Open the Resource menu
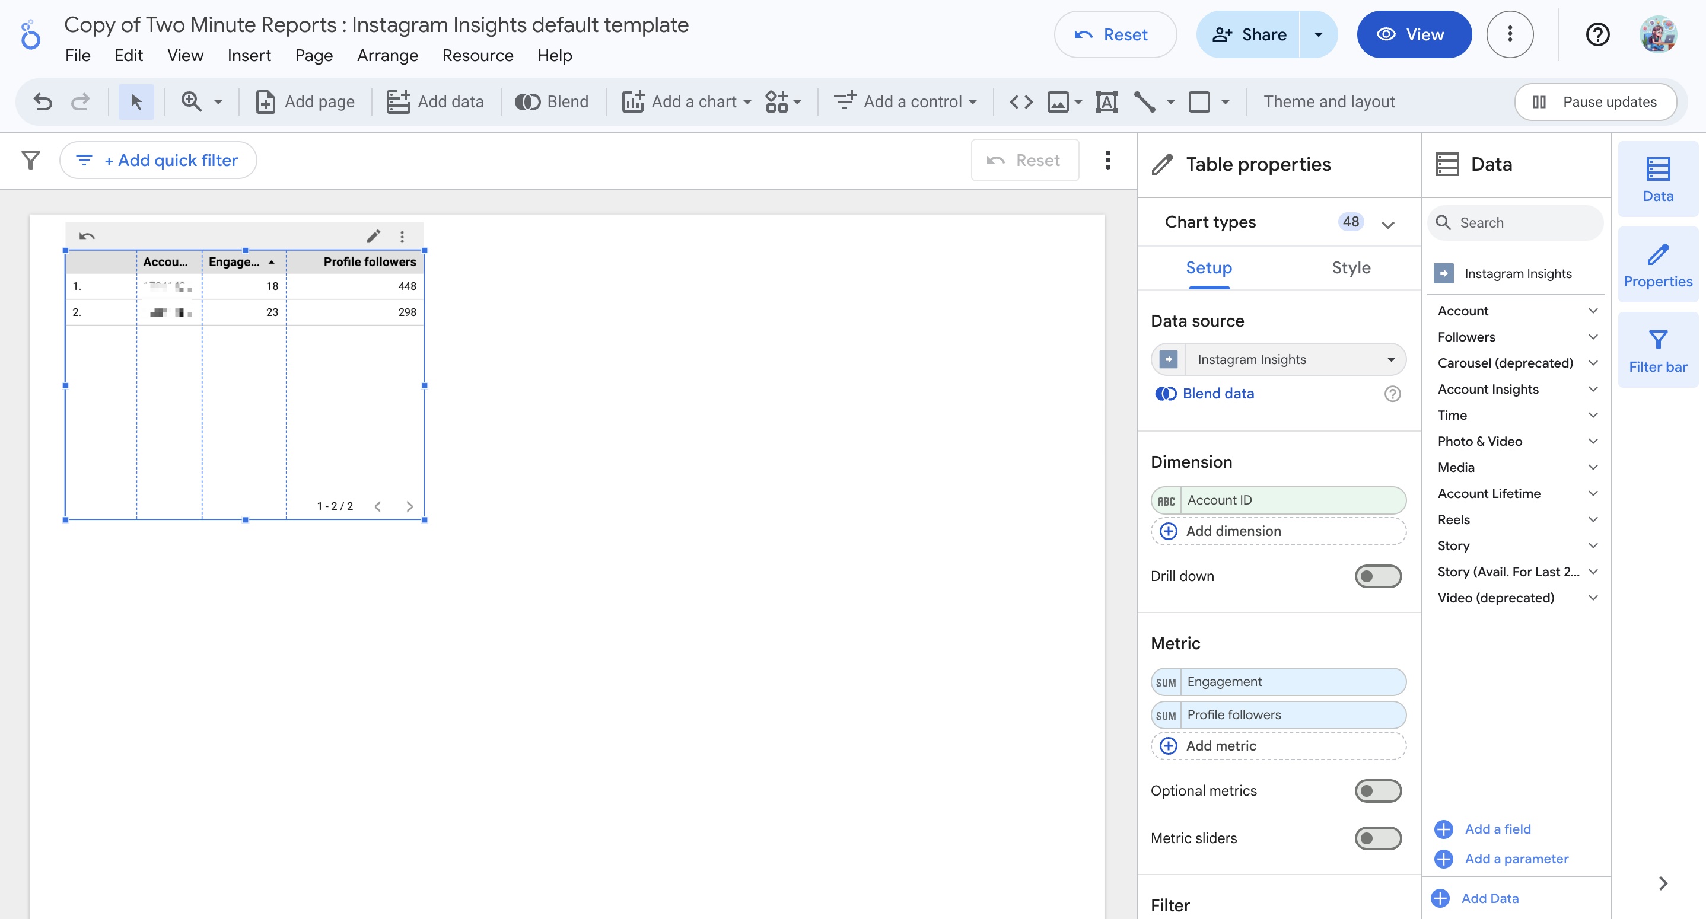This screenshot has width=1706, height=919. [478, 56]
